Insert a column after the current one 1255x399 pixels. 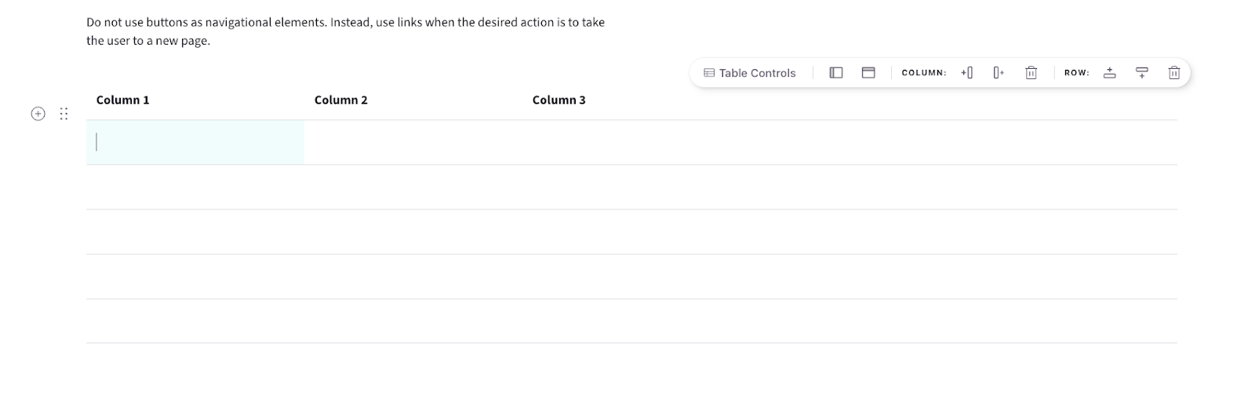coord(999,73)
